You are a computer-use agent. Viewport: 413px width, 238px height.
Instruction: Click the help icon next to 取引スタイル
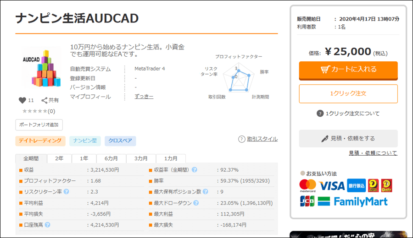point(241,139)
